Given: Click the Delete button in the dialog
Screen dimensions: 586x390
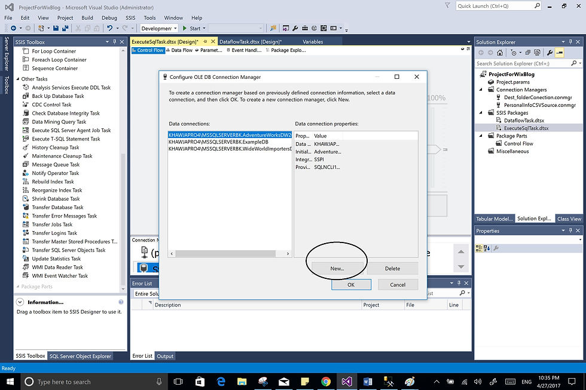Looking at the screenshot, I should click(x=392, y=268).
